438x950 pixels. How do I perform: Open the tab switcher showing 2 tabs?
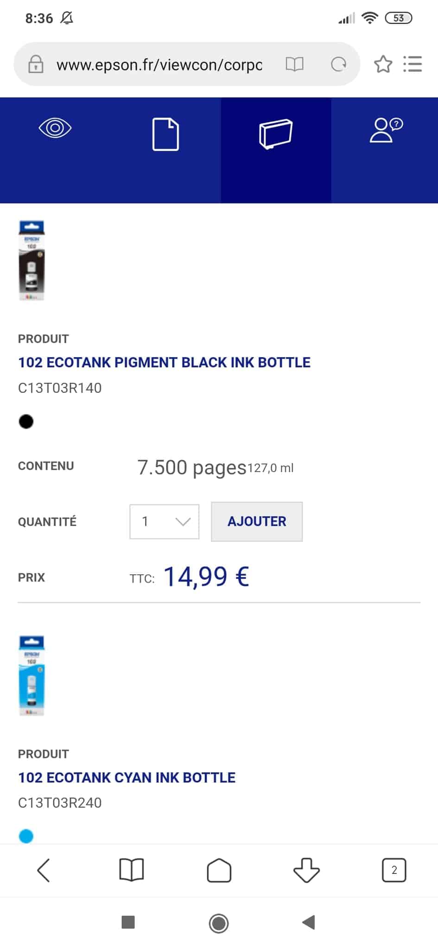point(394,870)
